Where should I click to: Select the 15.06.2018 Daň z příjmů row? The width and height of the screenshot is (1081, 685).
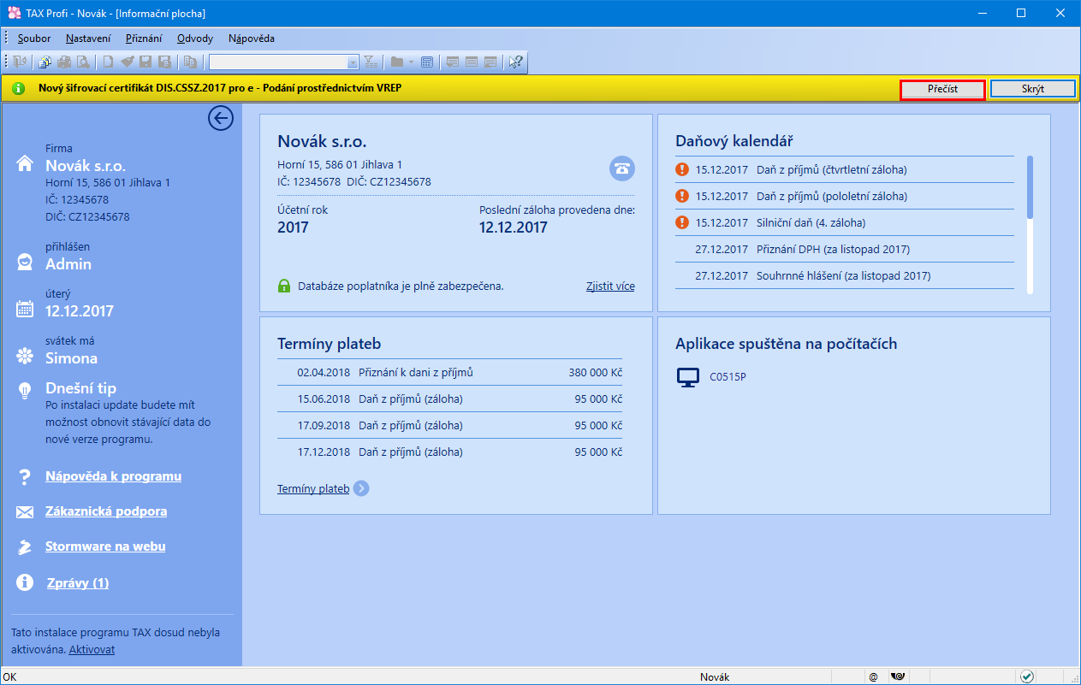coord(449,399)
